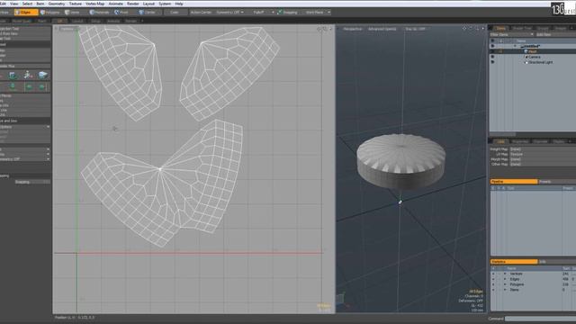Click the Falloff button
576x324 pixels.
pyautogui.click(x=258, y=12)
